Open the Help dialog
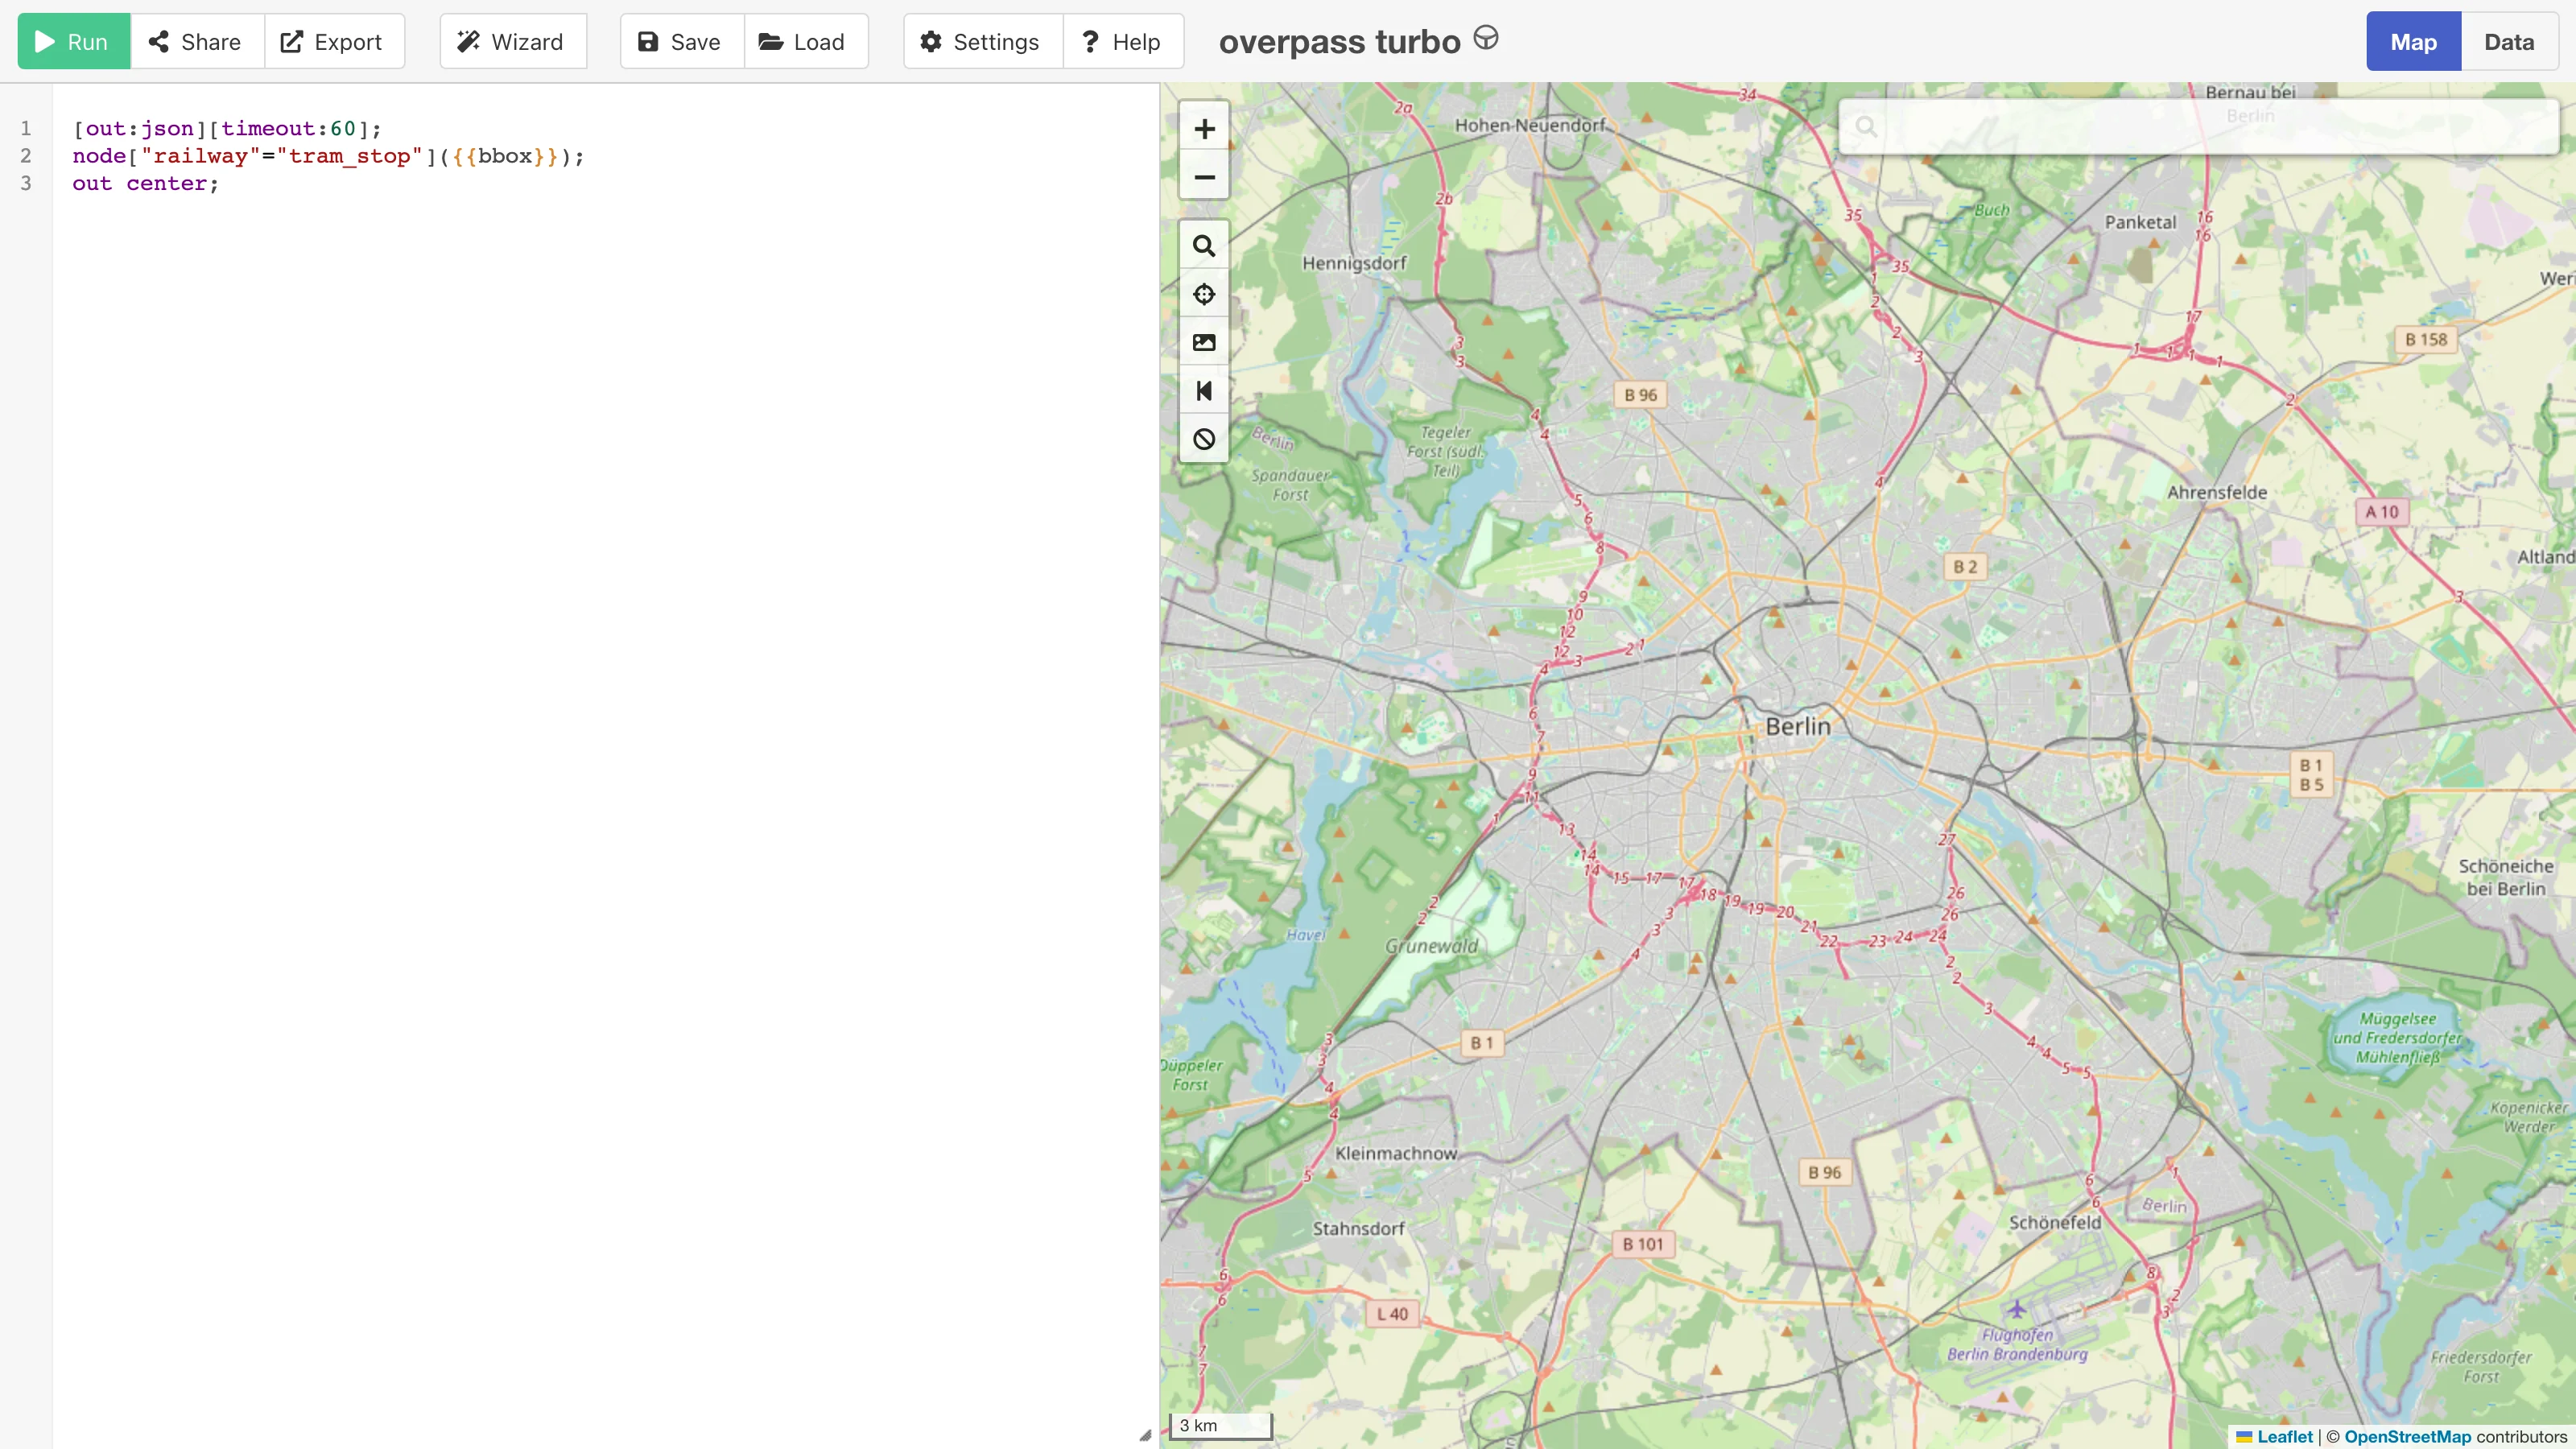The width and height of the screenshot is (2576, 1449). [1123, 42]
